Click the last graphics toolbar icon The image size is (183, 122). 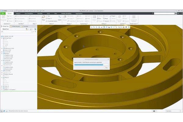point(129,27)
